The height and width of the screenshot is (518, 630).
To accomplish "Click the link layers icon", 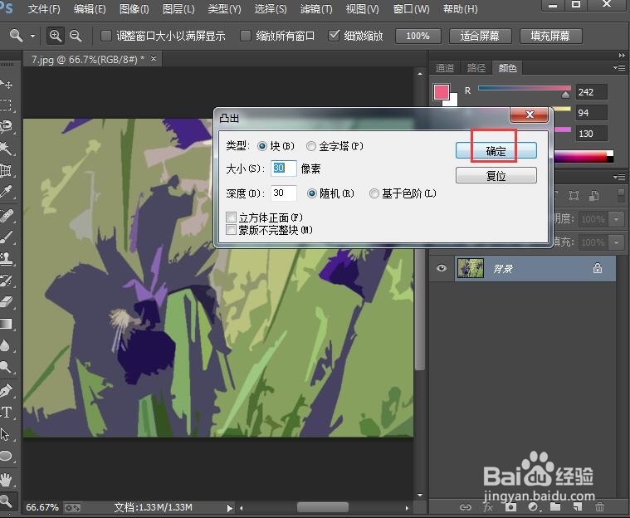I will [466, 507].
